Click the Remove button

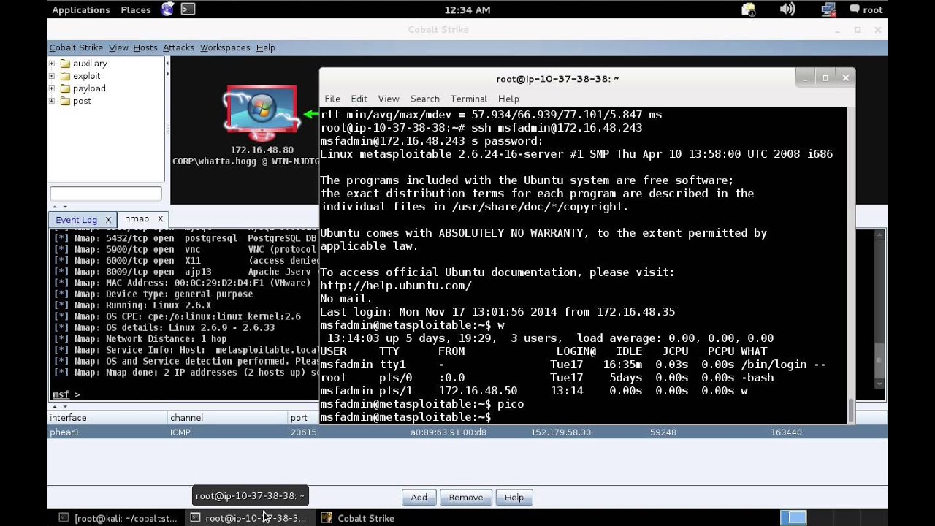466,498
